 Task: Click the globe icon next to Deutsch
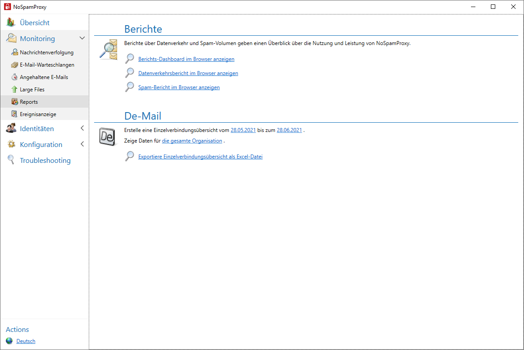9,341
